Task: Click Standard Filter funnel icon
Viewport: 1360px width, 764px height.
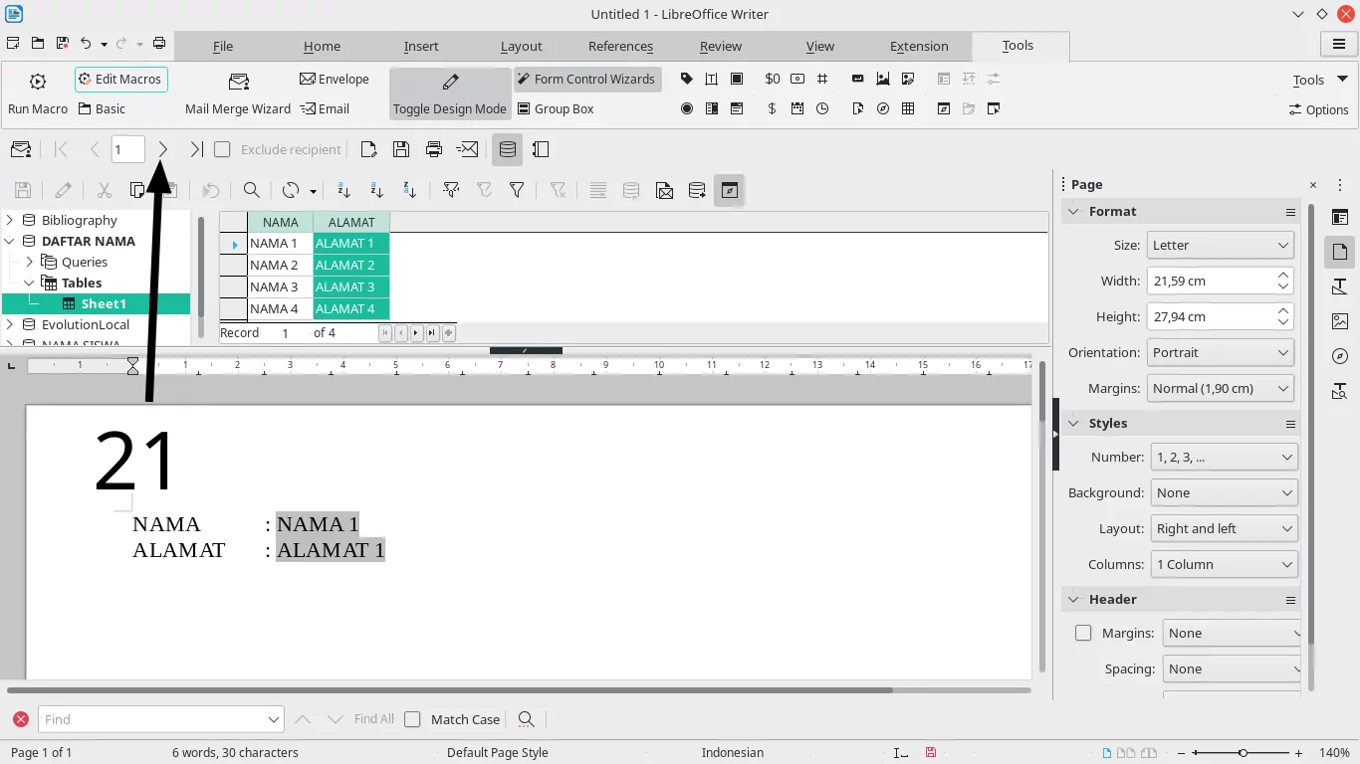Action: point(517,190)
